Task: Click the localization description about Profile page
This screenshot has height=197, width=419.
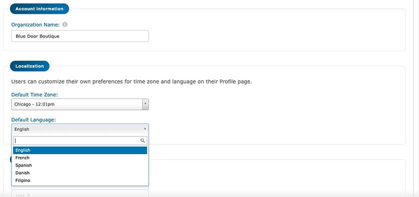Action: (132, 82)
